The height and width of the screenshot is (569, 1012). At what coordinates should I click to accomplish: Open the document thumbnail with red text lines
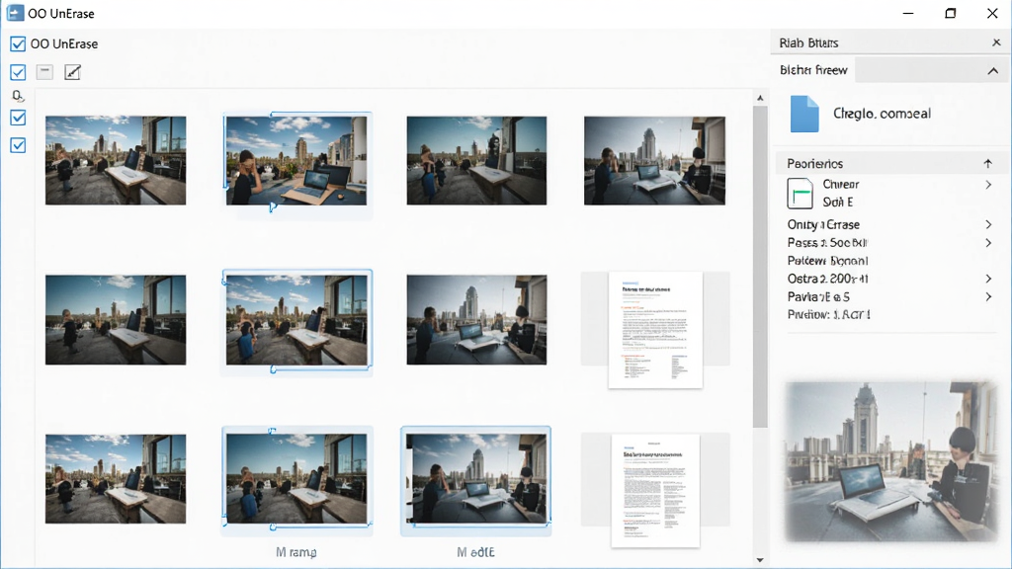click(655, 330)
